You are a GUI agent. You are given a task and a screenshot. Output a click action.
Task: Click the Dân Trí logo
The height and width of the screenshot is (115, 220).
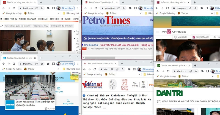pos(169,93)
